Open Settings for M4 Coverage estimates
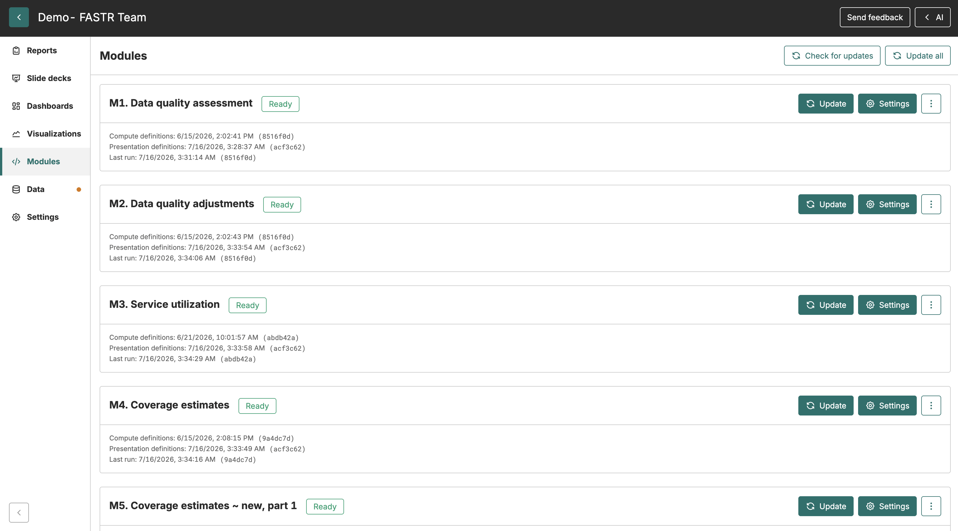 pyautogui.click(x=887, y=405)
